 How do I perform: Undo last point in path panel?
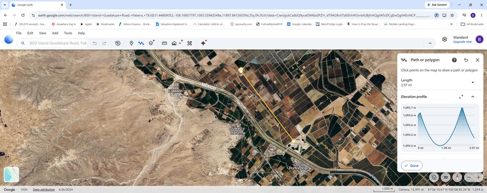[466, 60]
